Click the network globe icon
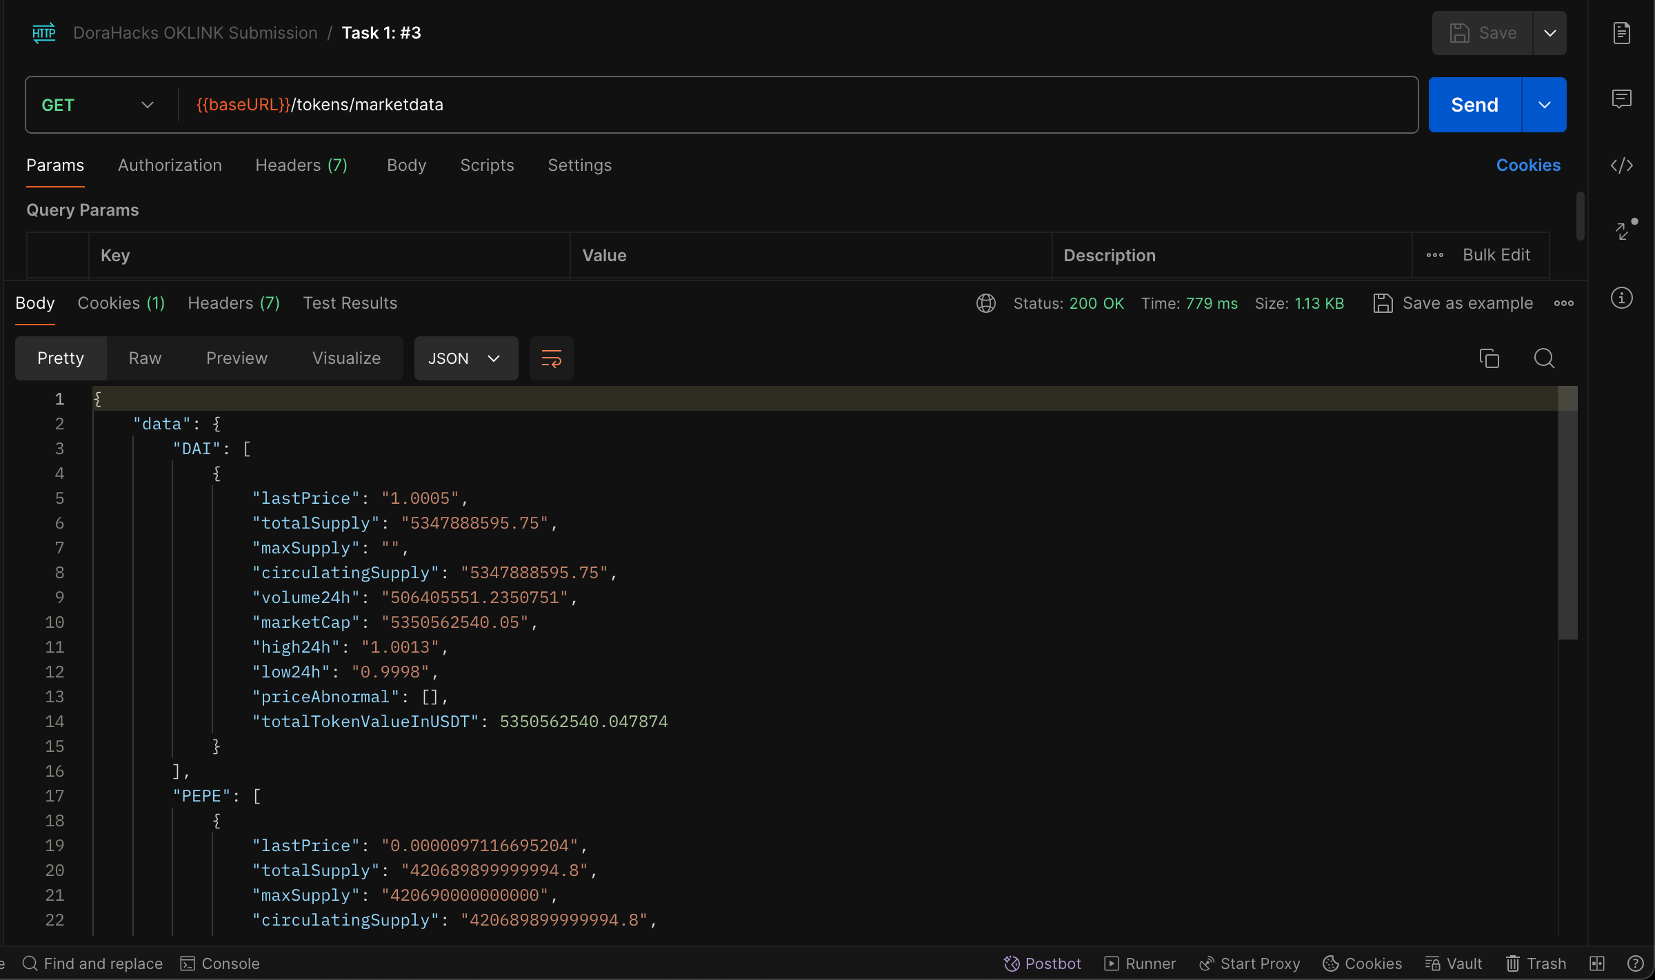1655x980 pixels. [986, 303]
